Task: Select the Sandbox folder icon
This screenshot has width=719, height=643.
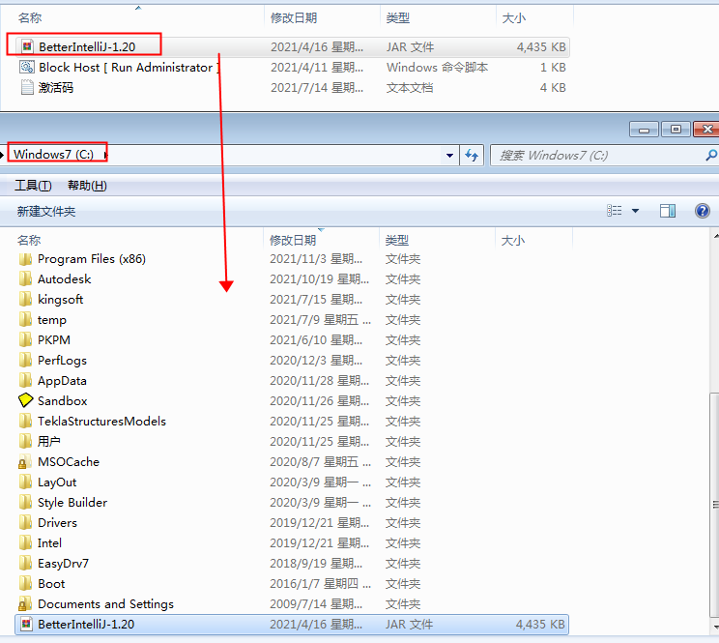Action: (x=26, y=400)
